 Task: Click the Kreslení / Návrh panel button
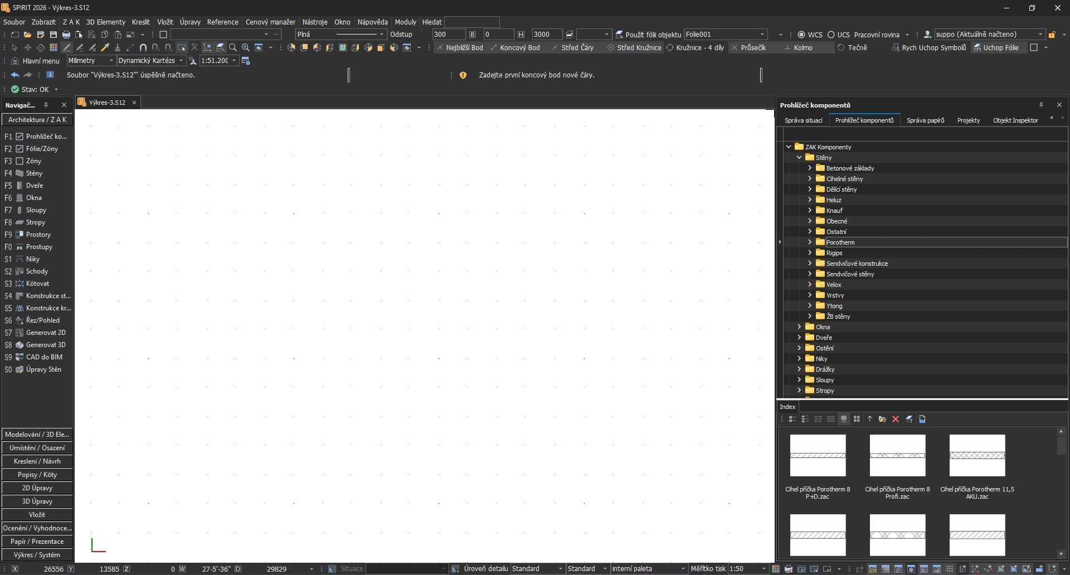(x=37, y=461)
